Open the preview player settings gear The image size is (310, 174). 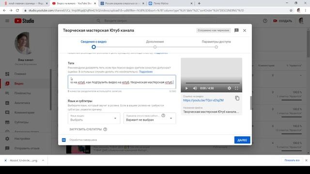click(x=229, y=88)
